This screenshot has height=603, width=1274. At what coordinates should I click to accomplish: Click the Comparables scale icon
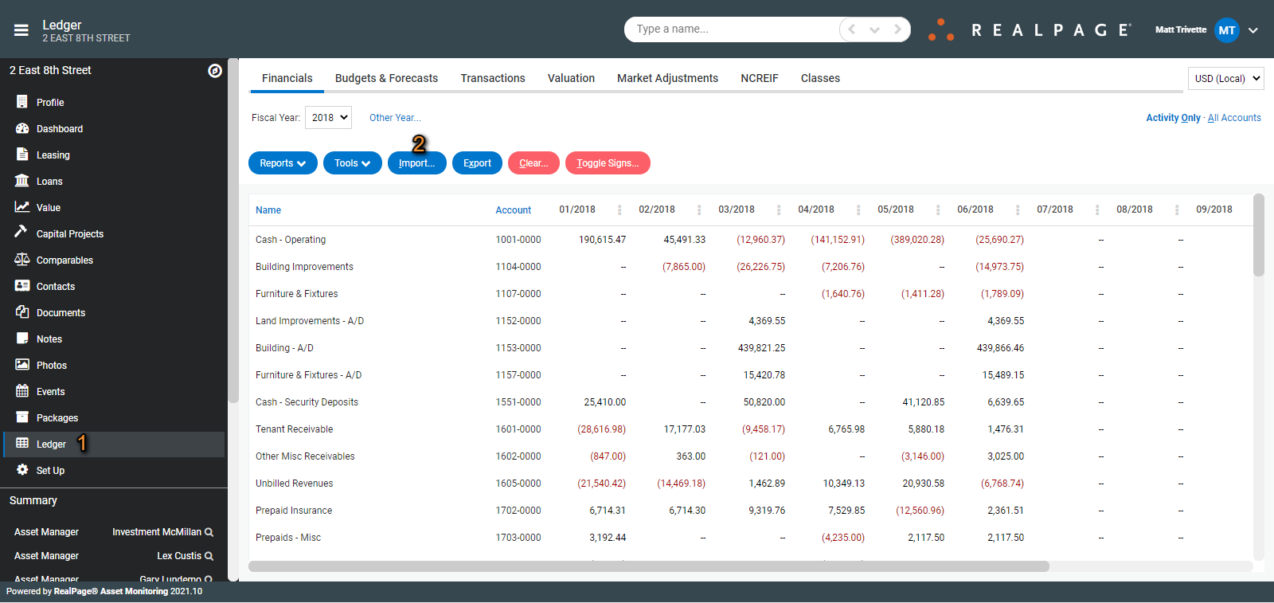coord(22,260)
